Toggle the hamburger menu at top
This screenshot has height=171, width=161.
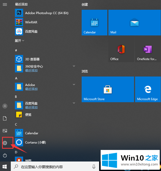tap(5, 5)
